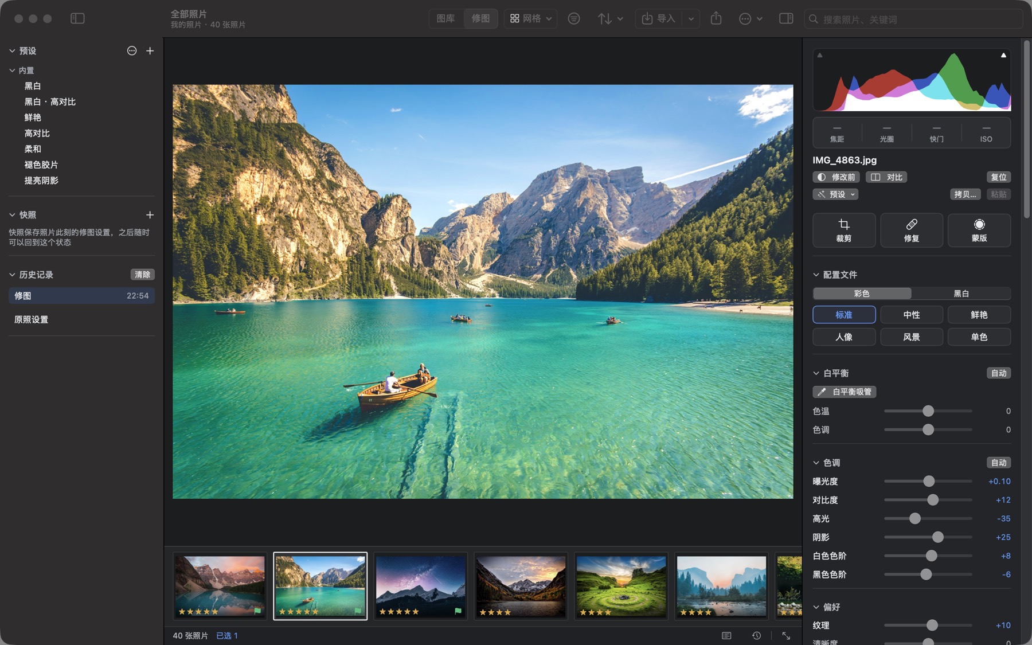Collapse the History (历史记录) section

[x=12, y=275]
